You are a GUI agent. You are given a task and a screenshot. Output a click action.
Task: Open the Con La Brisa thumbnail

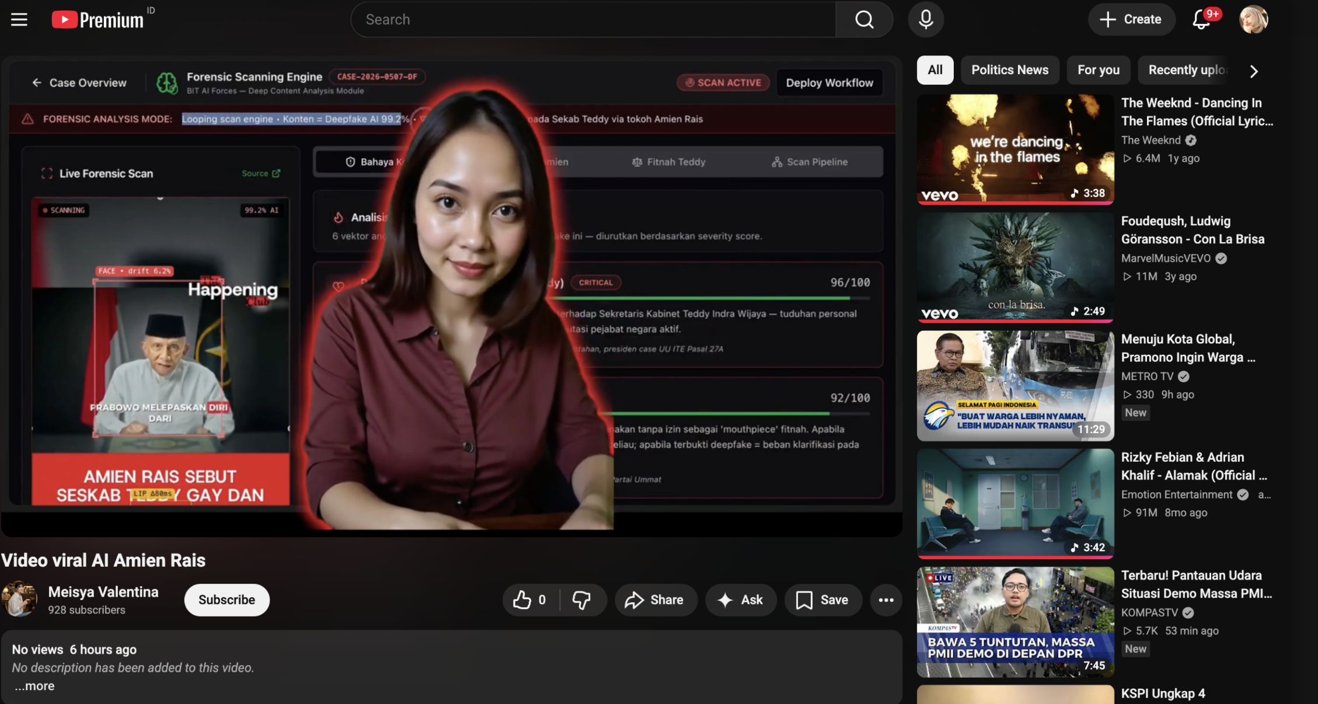(1015, 267)
